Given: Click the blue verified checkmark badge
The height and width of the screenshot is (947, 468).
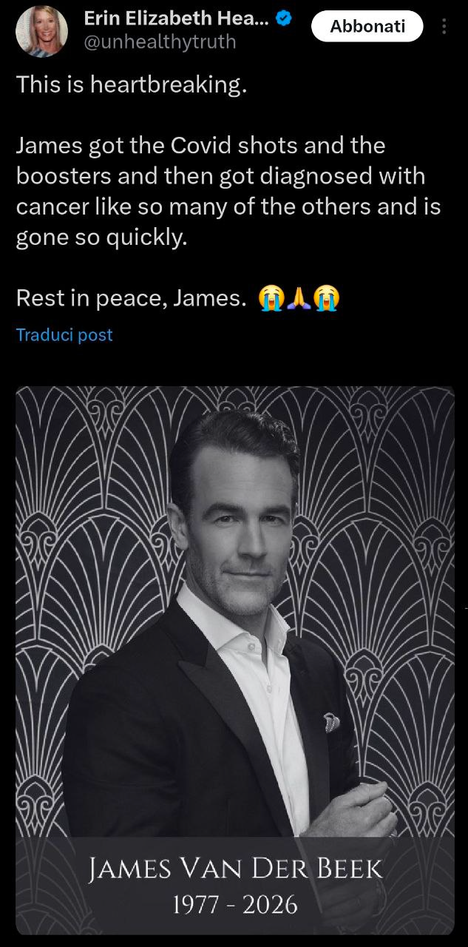Looking at the screenshot, I should tap(282, 19).
